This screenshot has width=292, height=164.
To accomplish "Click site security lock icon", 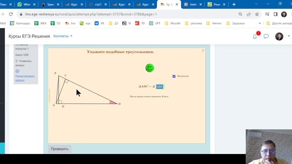I will [21, 14].
